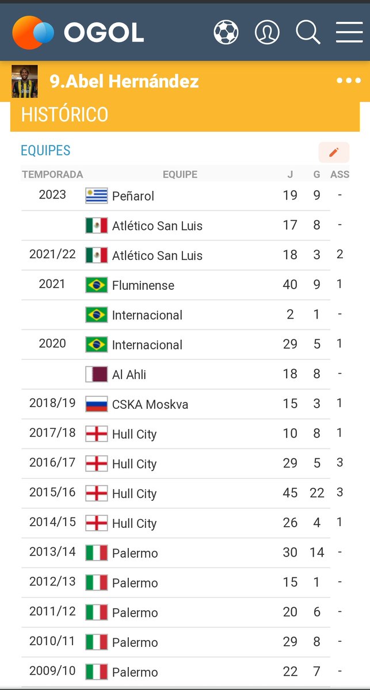Click Hull City in 2015/16 row
370x690 pixels.
pyautogui.click(x=134, y=494)
